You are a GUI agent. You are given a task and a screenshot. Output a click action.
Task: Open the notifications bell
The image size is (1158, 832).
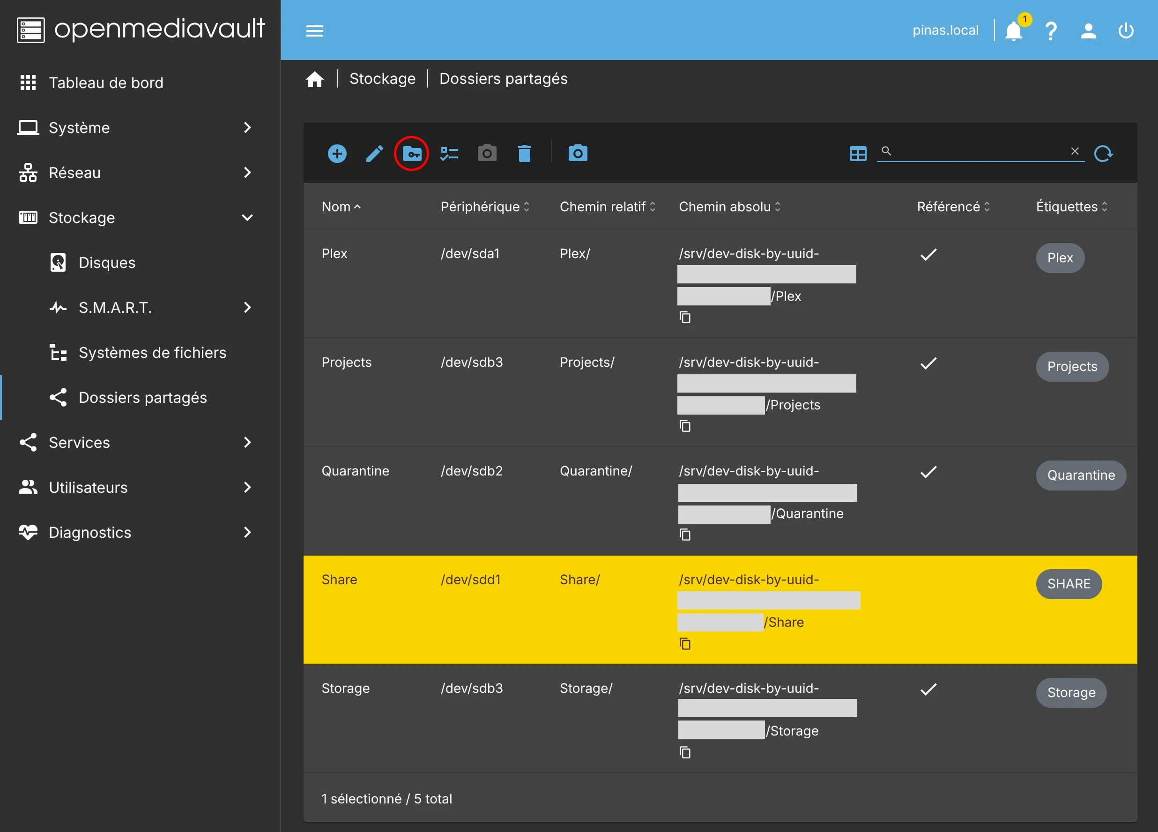[x=1014, y=31]
